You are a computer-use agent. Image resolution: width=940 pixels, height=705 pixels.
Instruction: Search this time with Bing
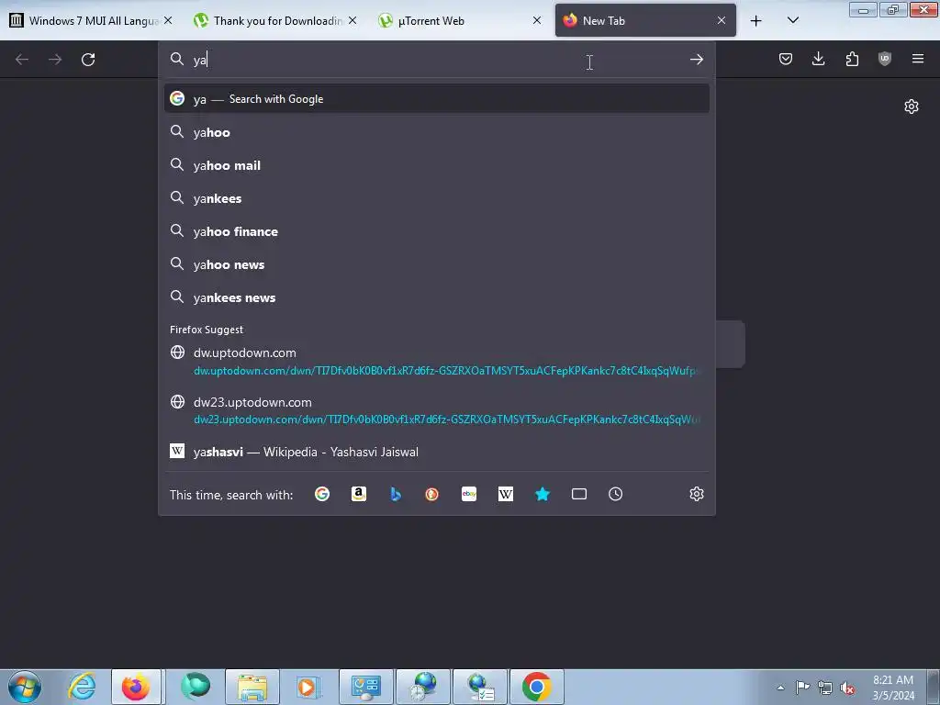point(396,494)
